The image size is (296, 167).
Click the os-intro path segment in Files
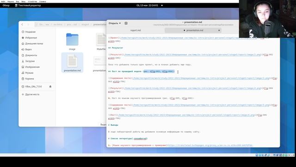pos(58,25)
